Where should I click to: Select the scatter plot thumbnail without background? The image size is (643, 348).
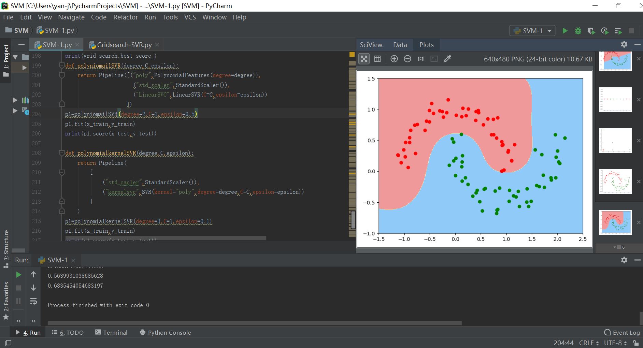click(x=615, y=182)
